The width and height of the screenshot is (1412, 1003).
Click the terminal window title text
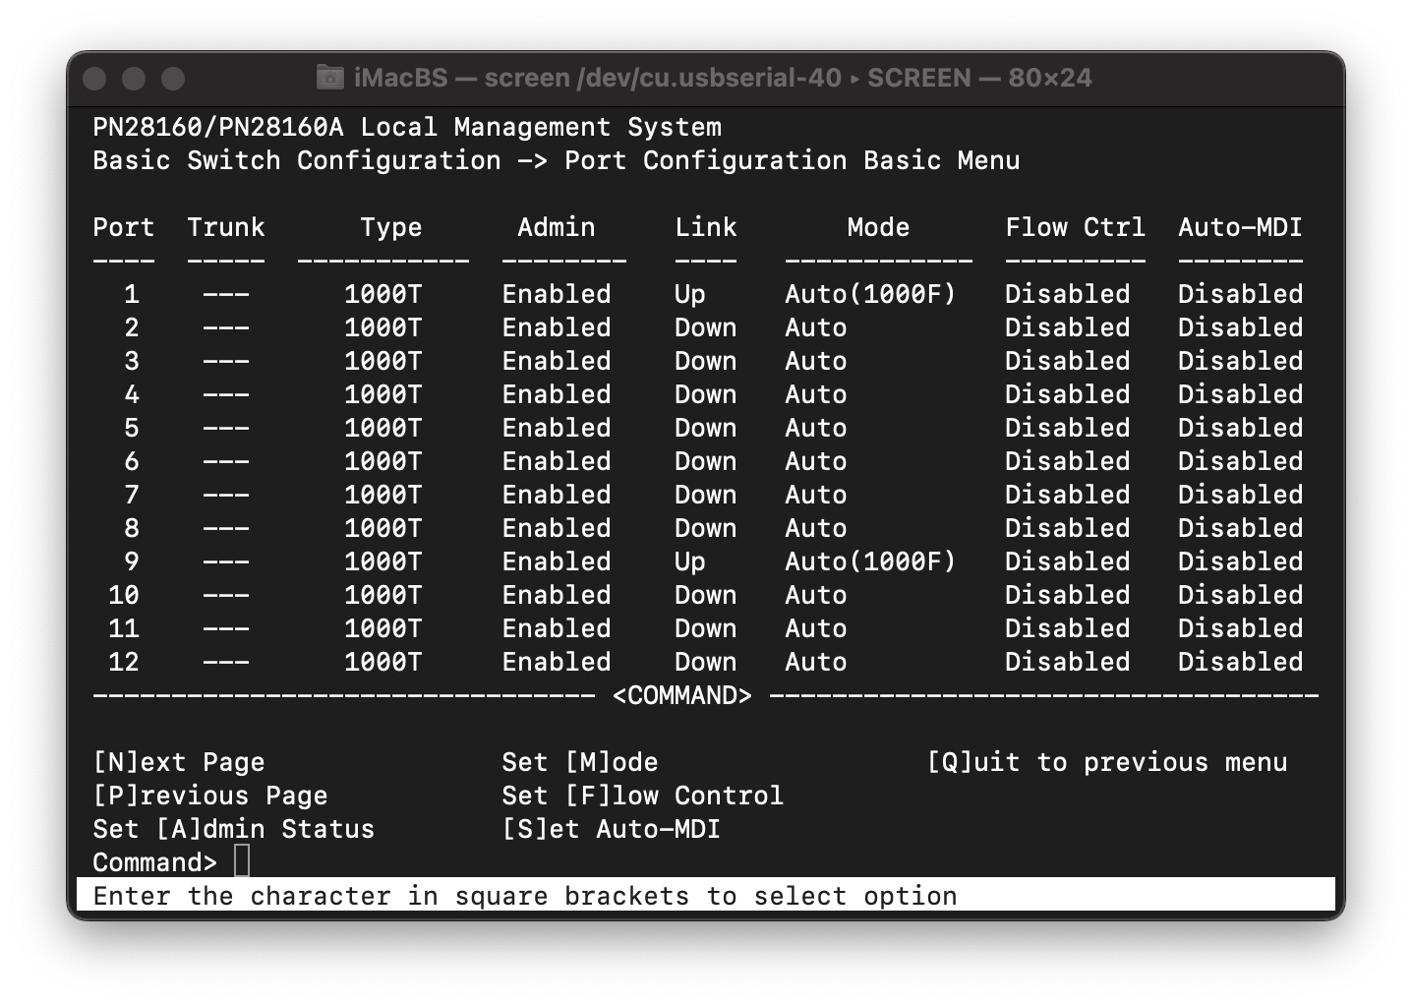(723, 78)
